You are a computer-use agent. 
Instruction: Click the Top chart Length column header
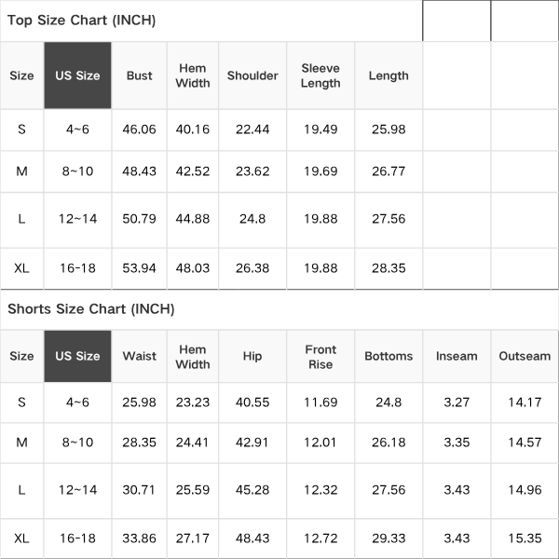389,75
